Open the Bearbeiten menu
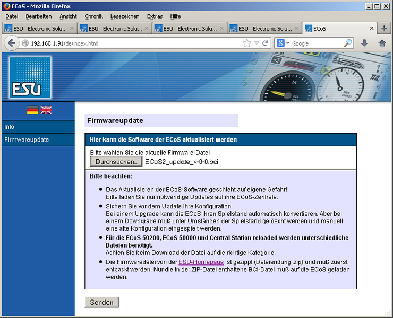Viewport: 393px width, 318px height. click(x=39, y=16)
